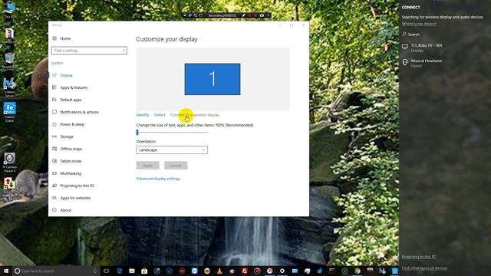Open iVideon Client desktop shortcut
491x276 pixels.
[x=9, y=112]
